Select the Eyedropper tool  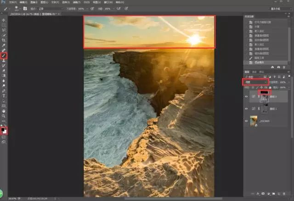point(4,46)
